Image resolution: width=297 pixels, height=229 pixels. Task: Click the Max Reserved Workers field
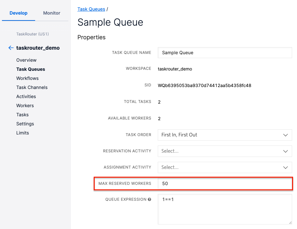[225, 184]
